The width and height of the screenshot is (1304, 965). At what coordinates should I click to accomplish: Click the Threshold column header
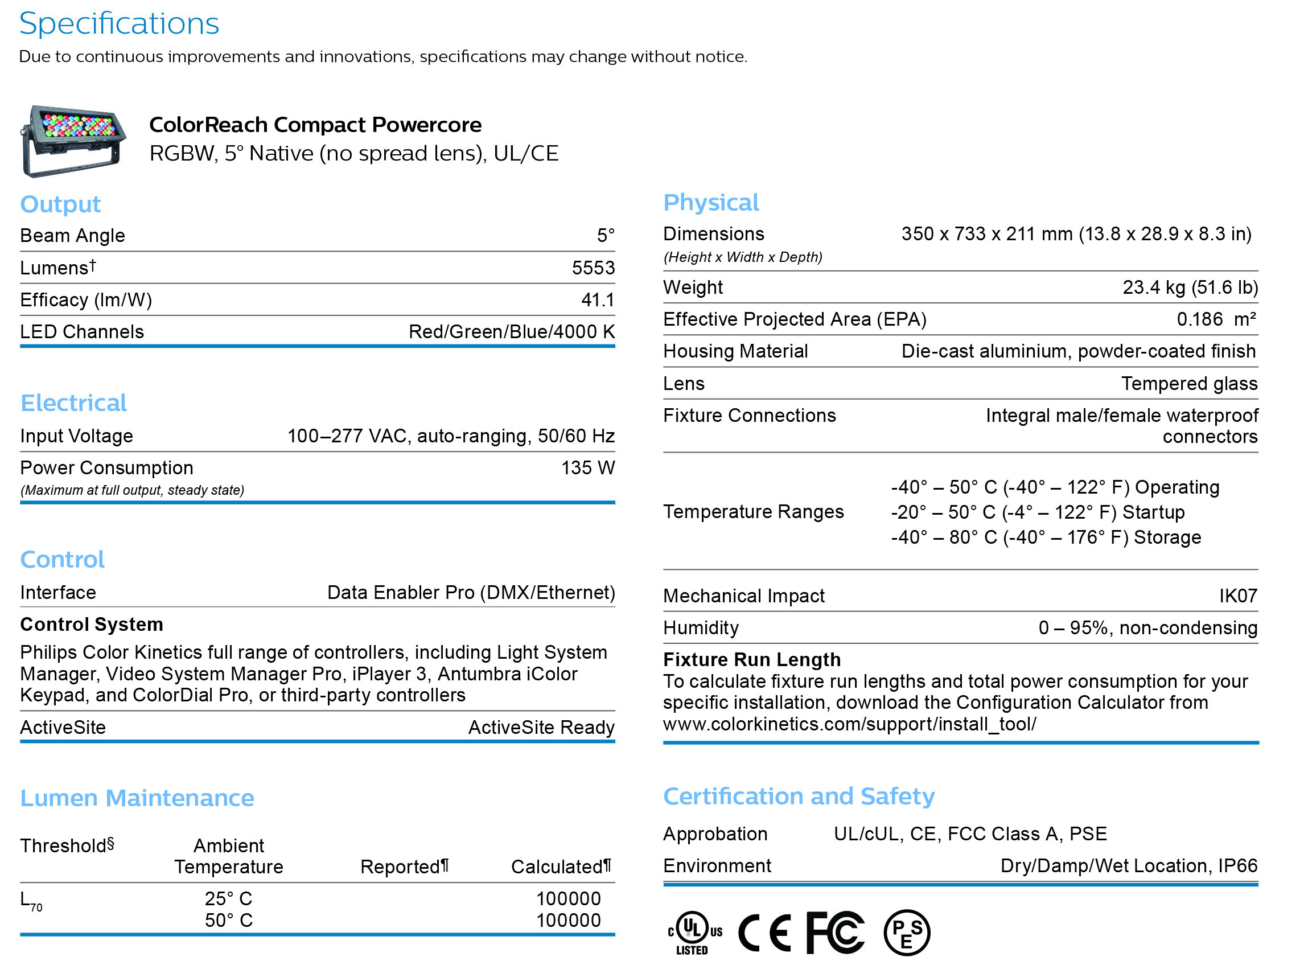(x=67, y=845)
